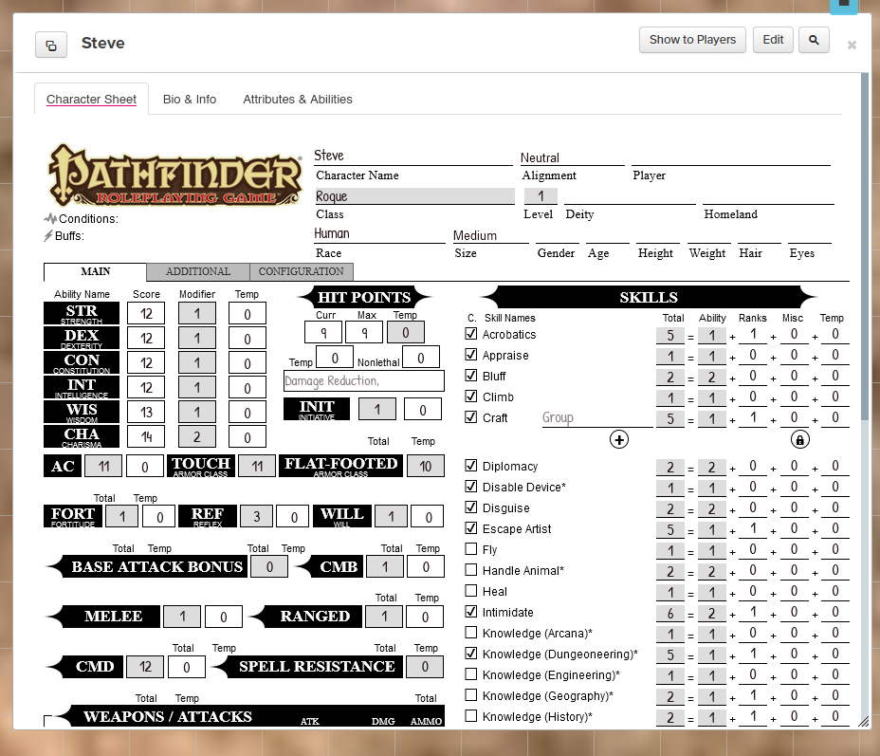The height and width of the screenshot is (756, 880).
Task: Click the lock icon under Craft skill
Action: [799, 439]
